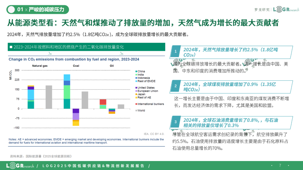This screenshot has width=303, height=170.
Task: Click the heading about natural gas 2.5% growth
Action: point(231,52)
